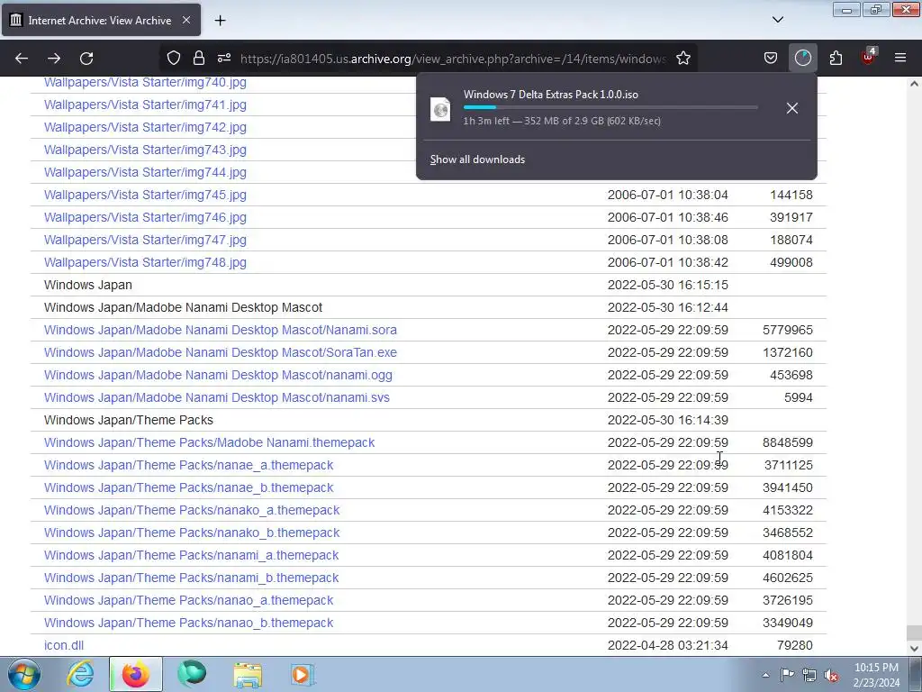
Task: Select file size 5779965
Action: [787, 330]
